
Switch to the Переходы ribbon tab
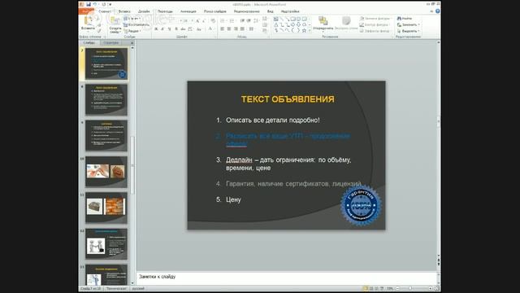click(x=165, y=11)
